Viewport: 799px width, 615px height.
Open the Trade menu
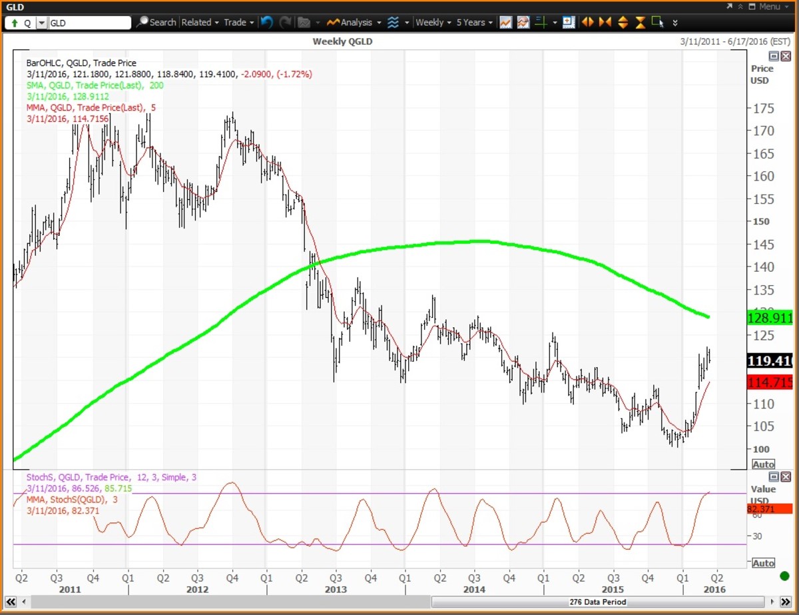coord(238,22)
